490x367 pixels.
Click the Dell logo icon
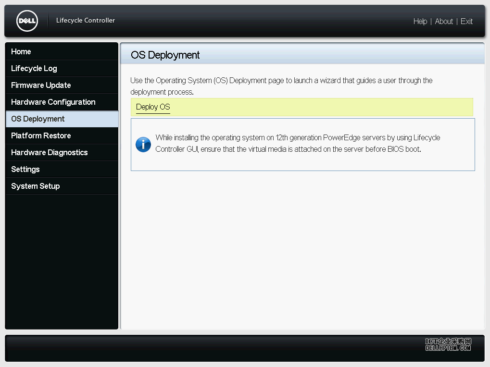[x=27, y=21]
